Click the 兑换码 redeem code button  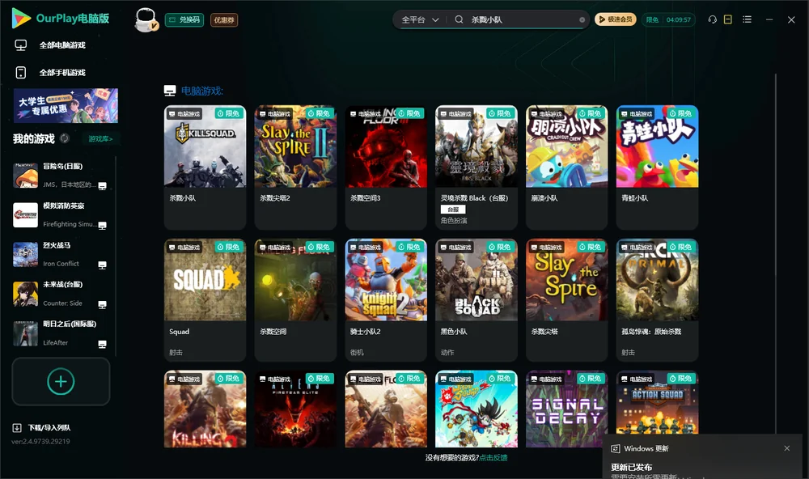pos(184,20)
